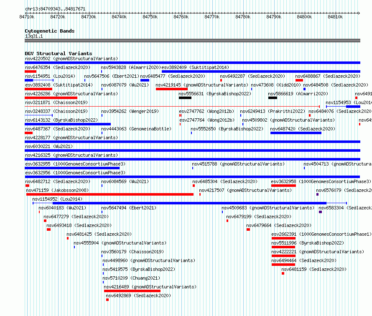
Task: Click red marker under nsv6479199
Action: click(x=227, y=221)
